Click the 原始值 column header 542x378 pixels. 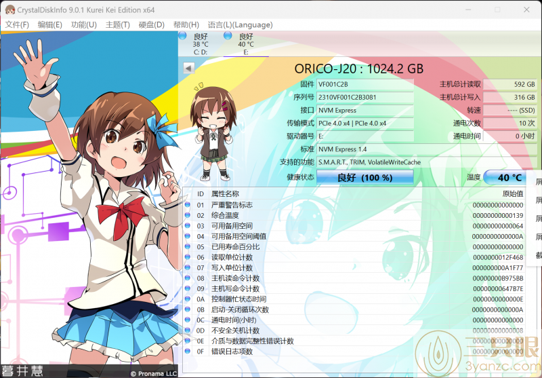coord(513,194)
